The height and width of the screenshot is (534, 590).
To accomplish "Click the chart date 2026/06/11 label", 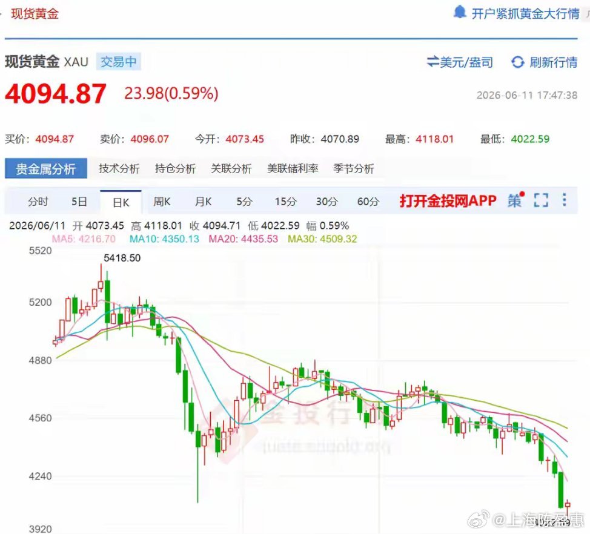I will point(37,226).
